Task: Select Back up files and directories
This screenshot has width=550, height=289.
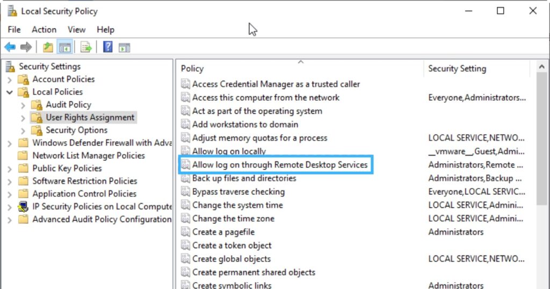Action: click(x=244, y=178)
